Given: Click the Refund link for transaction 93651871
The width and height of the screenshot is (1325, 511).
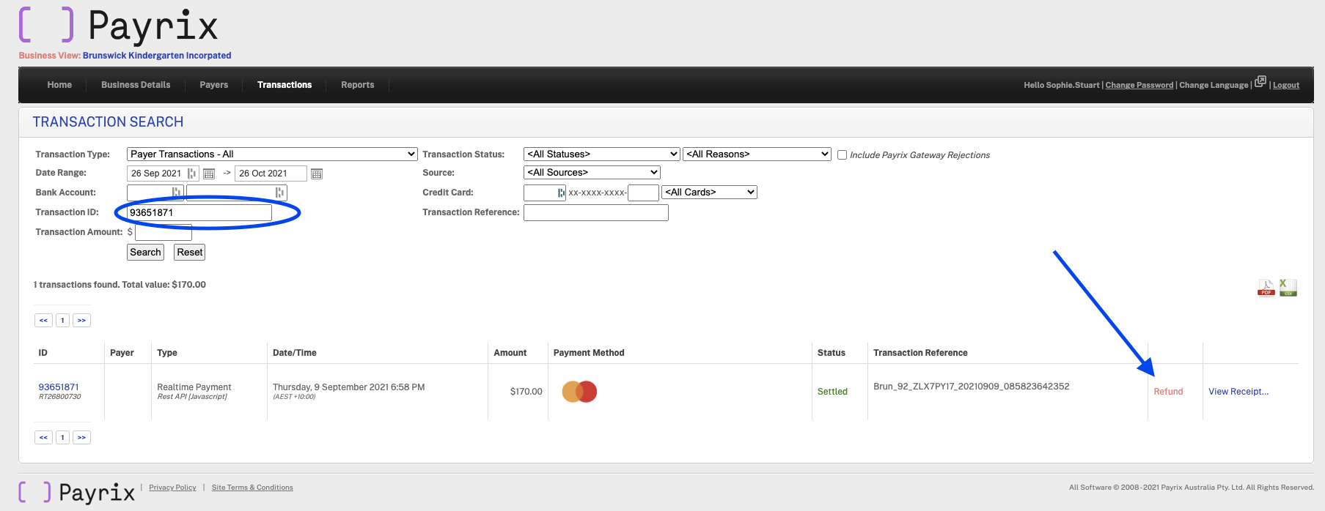Looking at the screenshot, I should pyautogui.click(x=1168, y=392).
